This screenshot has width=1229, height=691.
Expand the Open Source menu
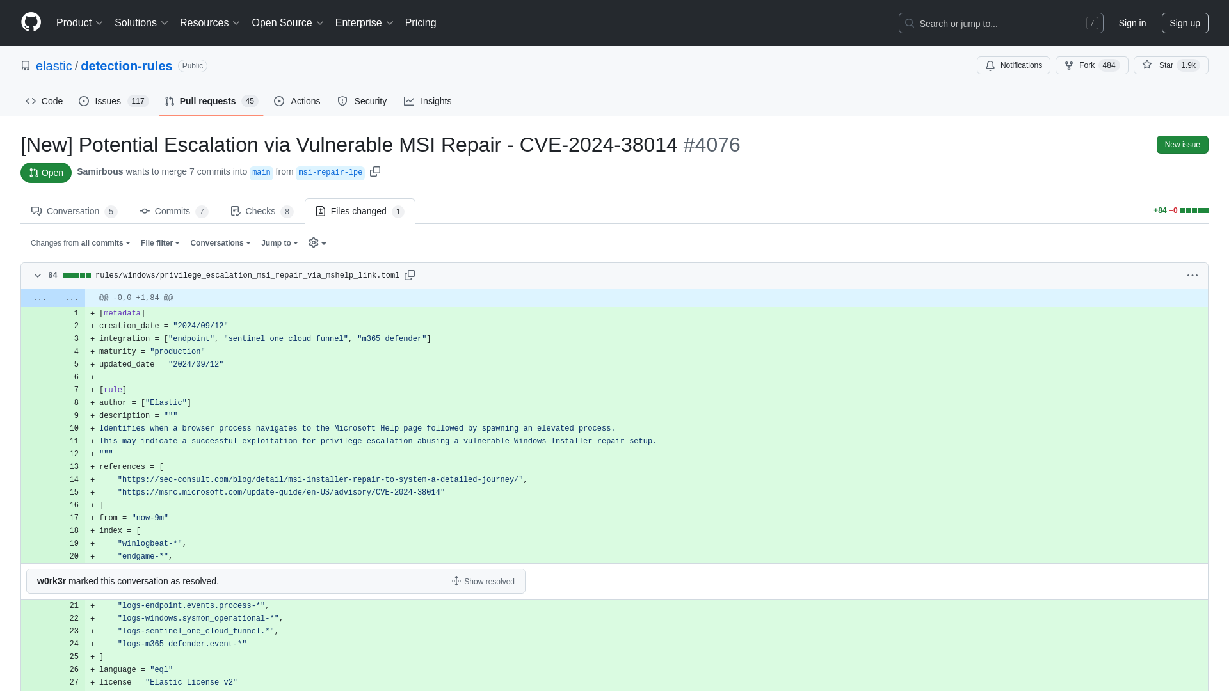point(288,22)
